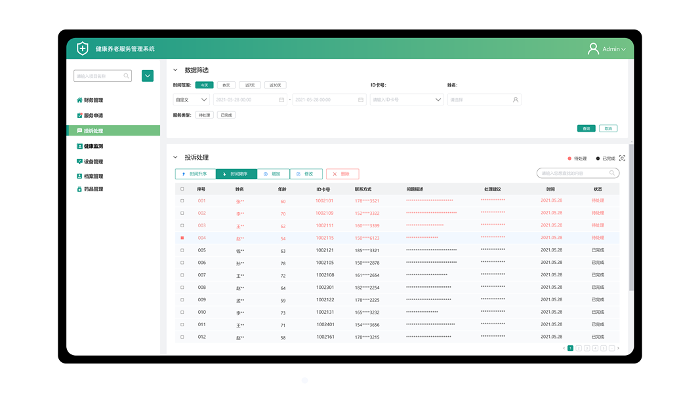This screenshot has width=700, height=393.
Task: Click the 取消 button
Action: click(x=608, y=128)
